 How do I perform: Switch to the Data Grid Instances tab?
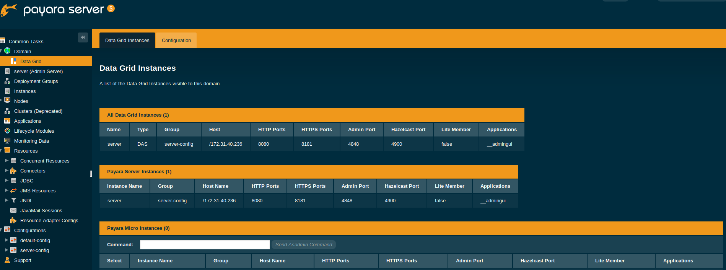click(x=127, y=40)
